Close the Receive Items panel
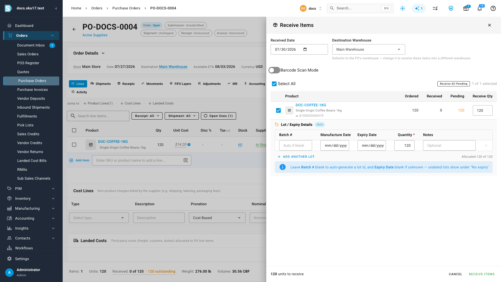The height and width of the screenshot is (282, 501). pyautogui.click(x=490, y=25)
